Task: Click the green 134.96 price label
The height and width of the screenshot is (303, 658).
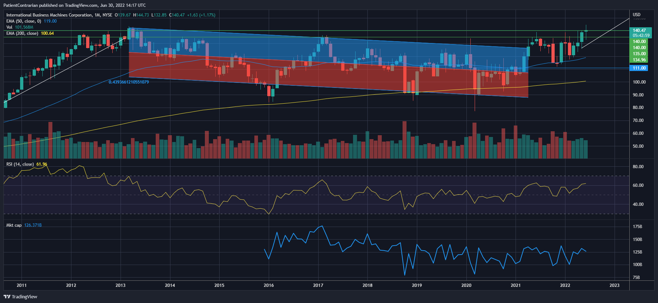Action: pyautogui.click(x=639, y=60)
